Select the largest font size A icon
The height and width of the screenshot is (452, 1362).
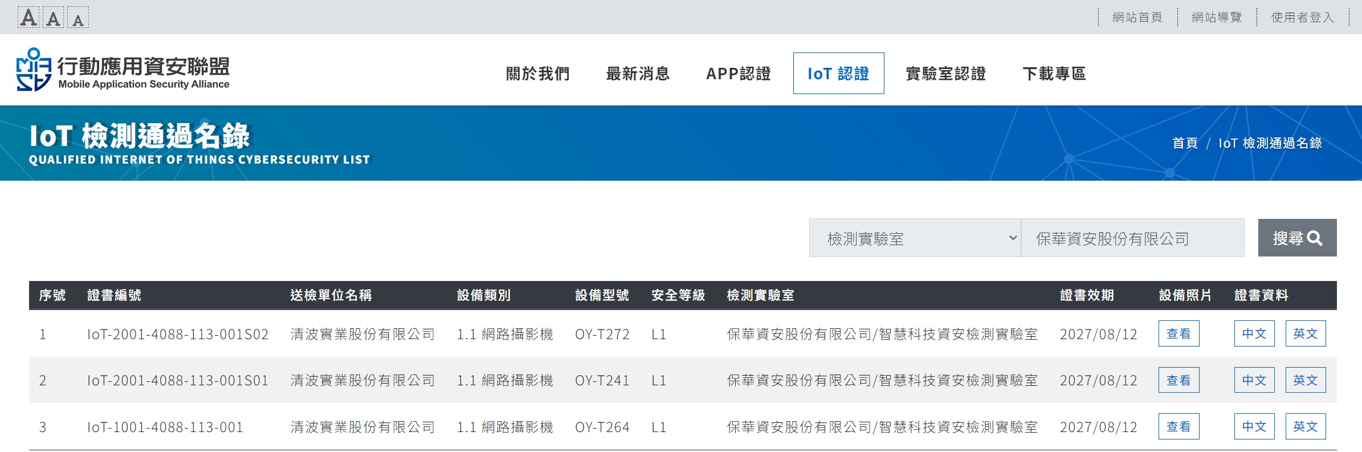coord(28,18)
